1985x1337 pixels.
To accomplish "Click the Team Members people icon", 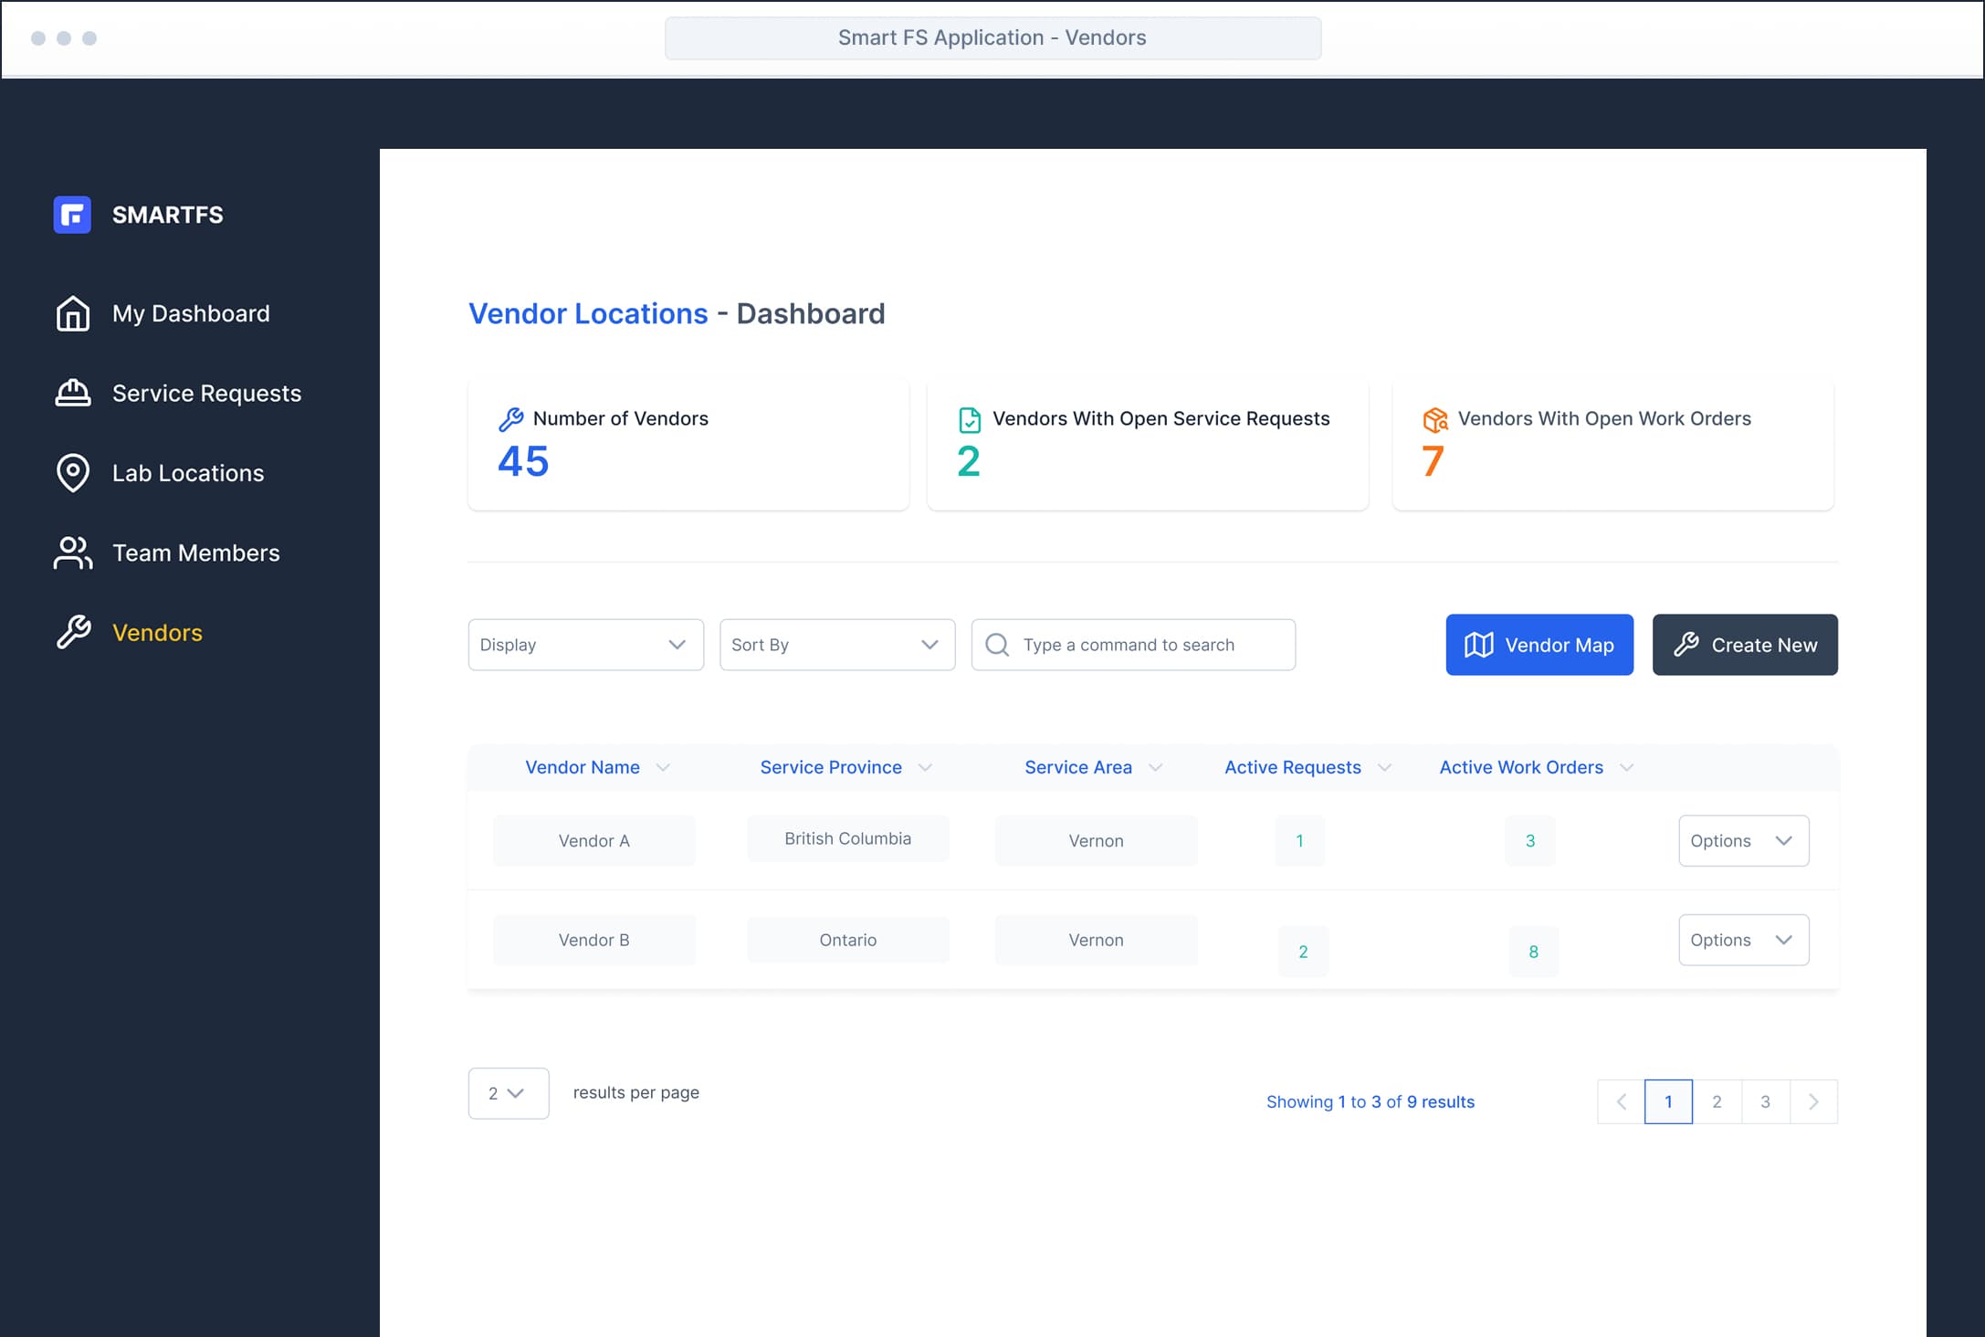I will pyautogui.click(x=73, y=553).
